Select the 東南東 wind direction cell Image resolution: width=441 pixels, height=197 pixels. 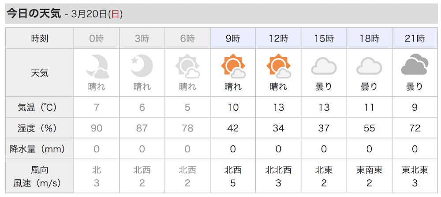pyautogui.click(x=369, y=170)
